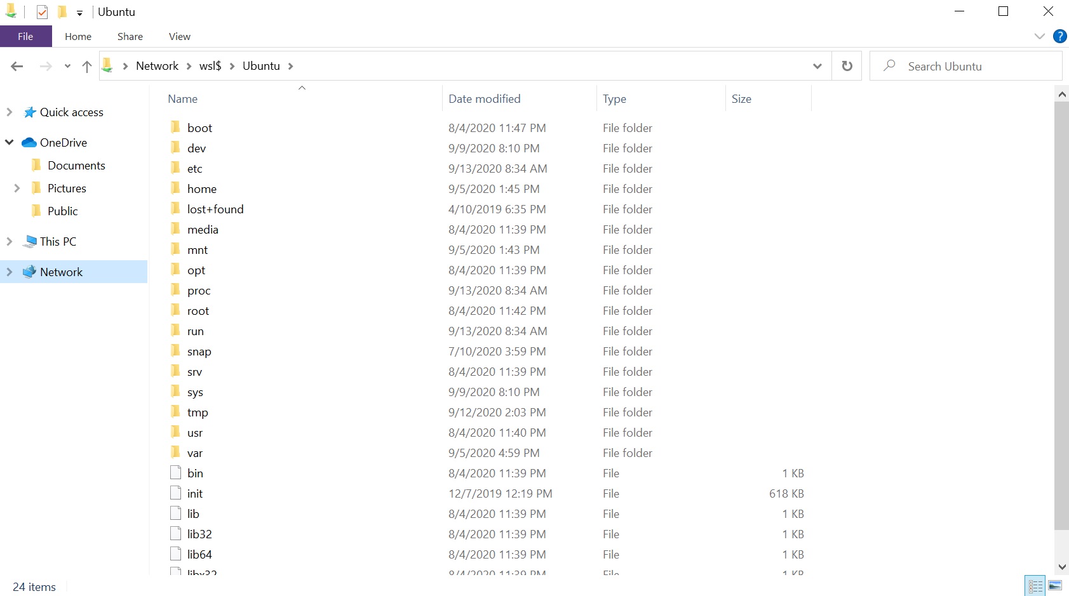Image resolution: width=1069 pixels, height=596 pixels.
Task: Select the proc folder icon
Action: click(x=175, y=289)
